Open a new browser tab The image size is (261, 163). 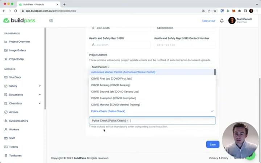coord(64,4)
